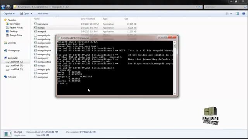Select the bsondump file icon
The width and height of the screenshot is (248, 139).
pos(35,24)
